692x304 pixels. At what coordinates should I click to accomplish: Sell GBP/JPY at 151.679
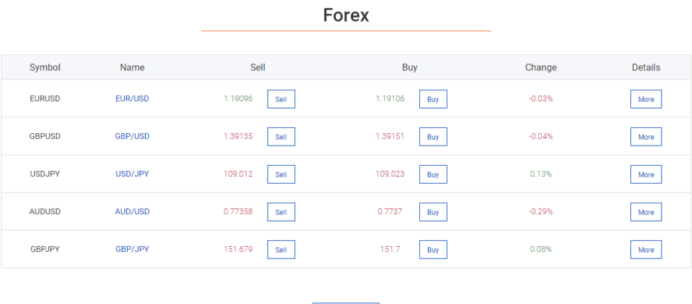point(281,250)
